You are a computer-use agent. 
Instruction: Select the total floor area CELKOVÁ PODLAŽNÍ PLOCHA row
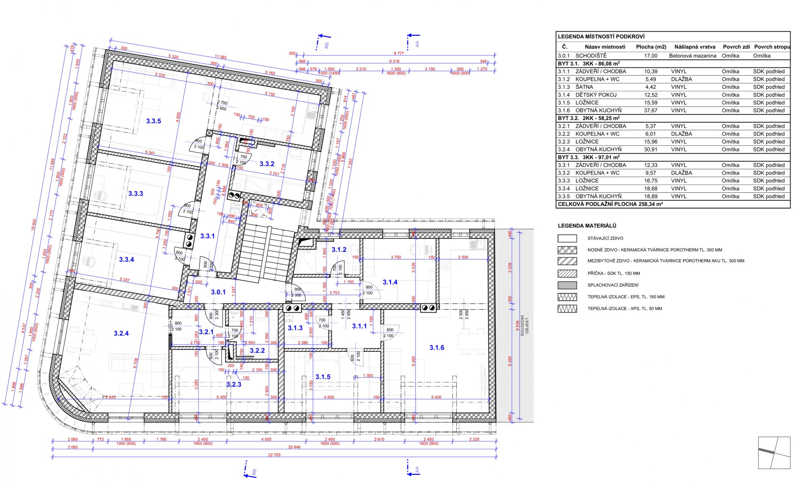pyautogui.click(x=673, y=204)
